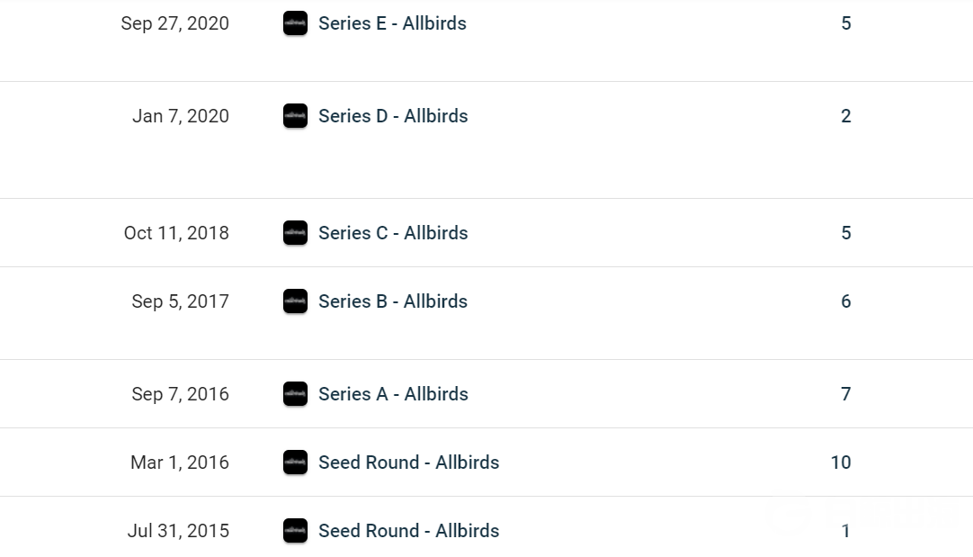This screenshot has height=557, width=973.
Task: Click the Allbirds logo beside Series D
Action: coord(295,116)
